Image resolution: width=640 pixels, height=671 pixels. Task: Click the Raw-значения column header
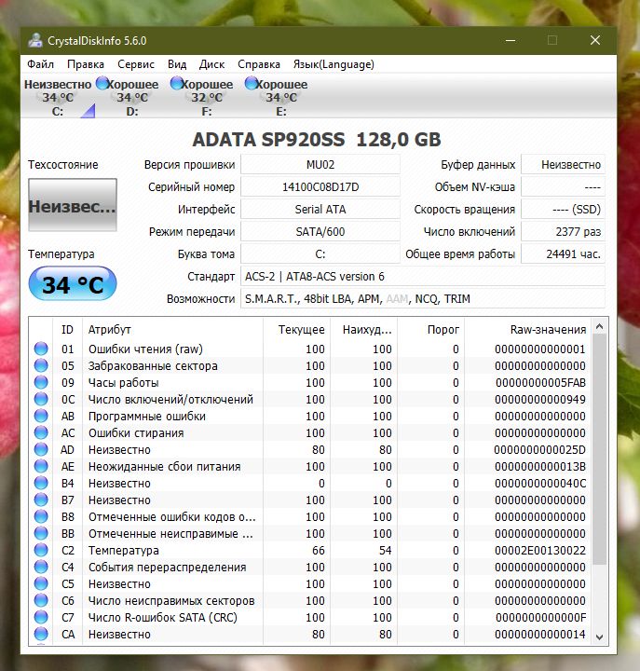point(527,330)
